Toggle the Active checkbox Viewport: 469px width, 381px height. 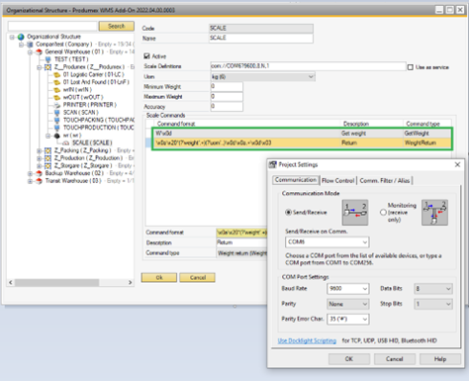coord(147,56)
